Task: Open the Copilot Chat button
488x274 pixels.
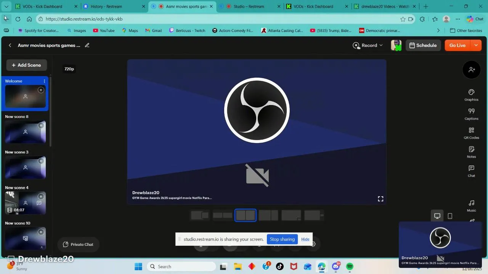Action: (475, 19)
